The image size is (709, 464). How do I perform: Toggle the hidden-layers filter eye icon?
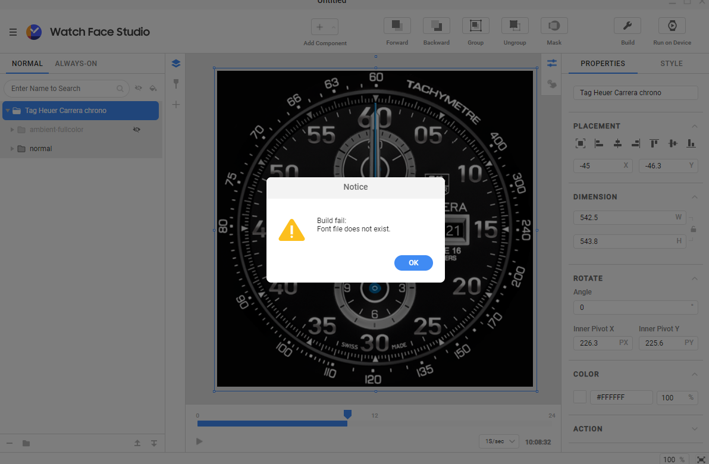click(139, 88)
